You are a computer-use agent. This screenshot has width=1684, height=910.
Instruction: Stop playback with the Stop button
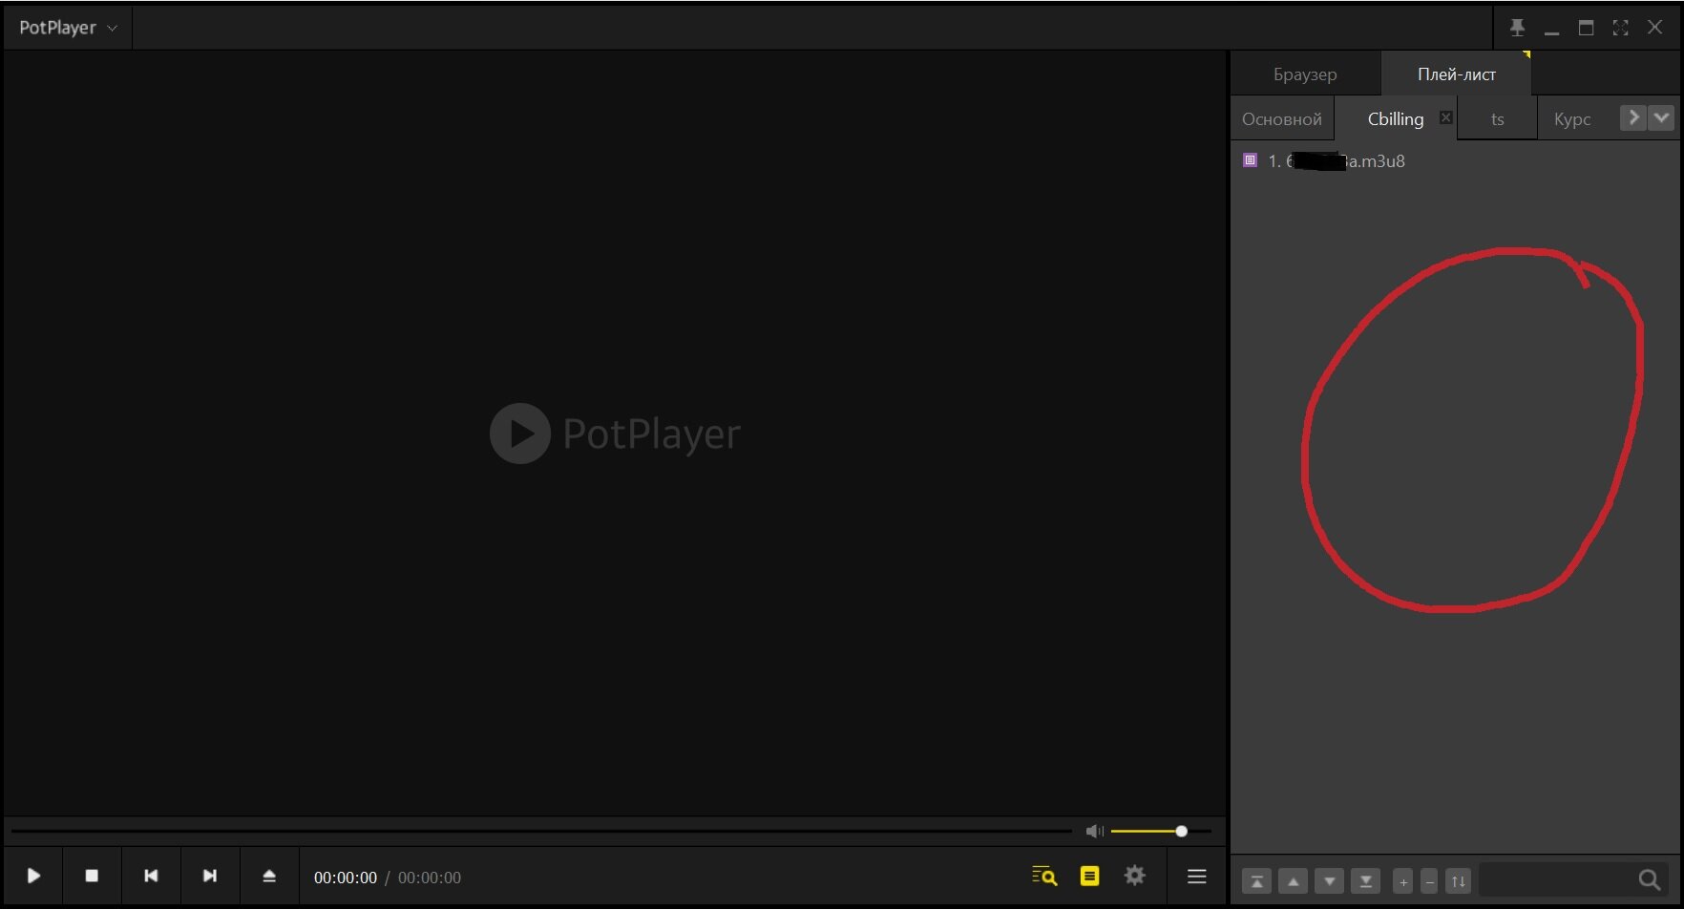coord(92,876)
